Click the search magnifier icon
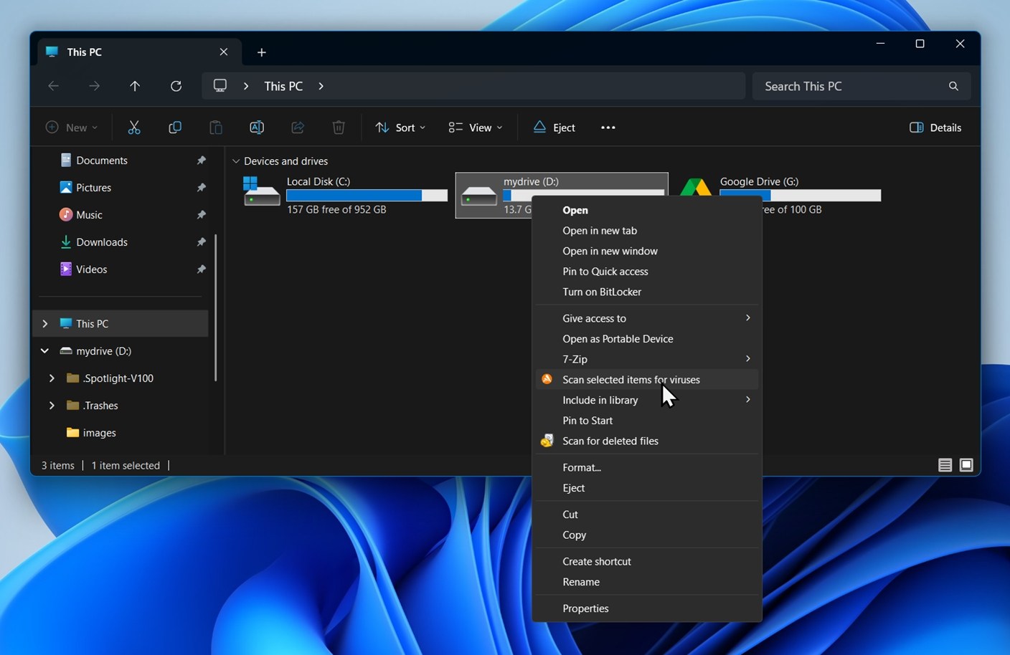This screenshot has height=655, width=1010. pyautogui.click(x=953, y=86)
